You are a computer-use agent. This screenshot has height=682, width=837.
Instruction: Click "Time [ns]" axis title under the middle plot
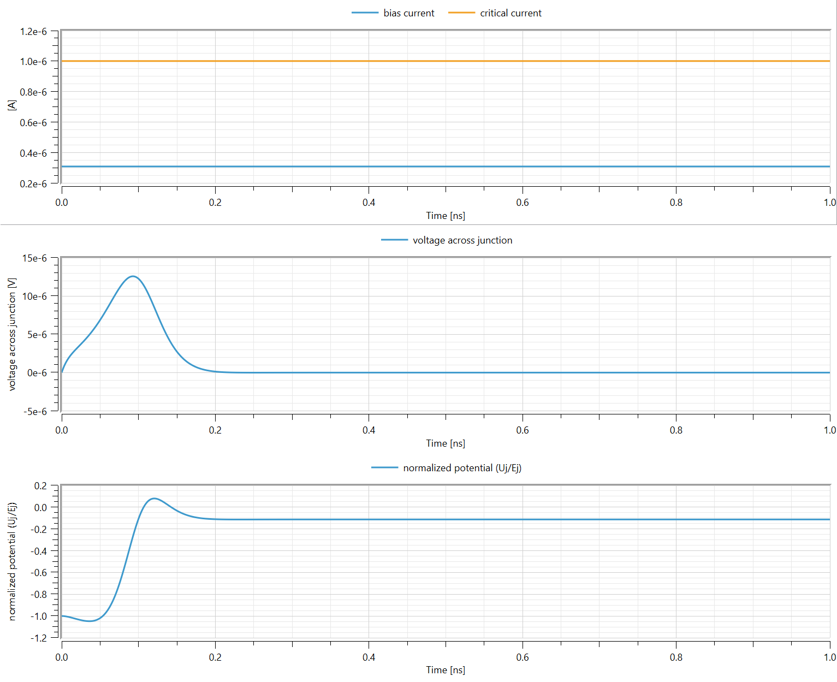tap(446, 443)
